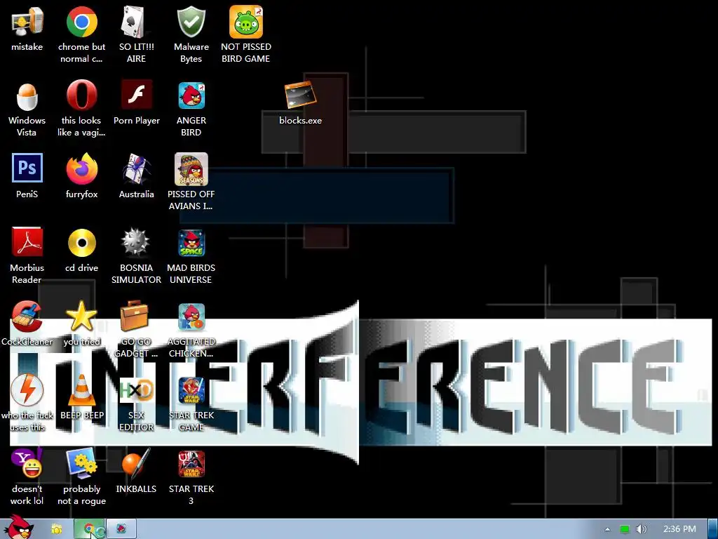718x539 pixels.
Task: Open the 'CockCleaner' CCleaner icon
Action: [x=27, y=317]
